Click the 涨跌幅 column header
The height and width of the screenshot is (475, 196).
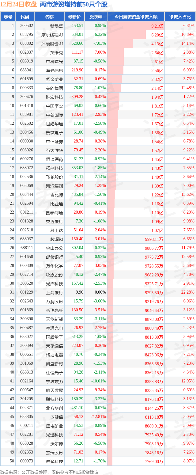point(96,17)
